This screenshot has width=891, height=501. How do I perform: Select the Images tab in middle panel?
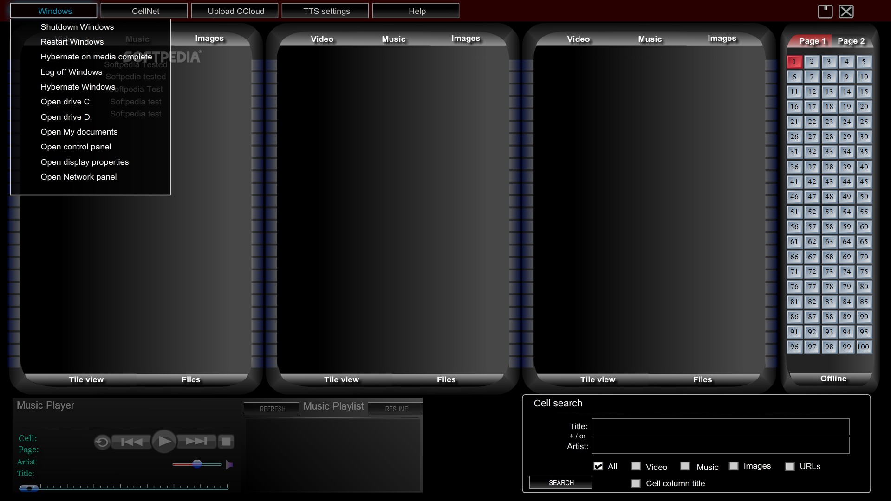tap(465, 39)
